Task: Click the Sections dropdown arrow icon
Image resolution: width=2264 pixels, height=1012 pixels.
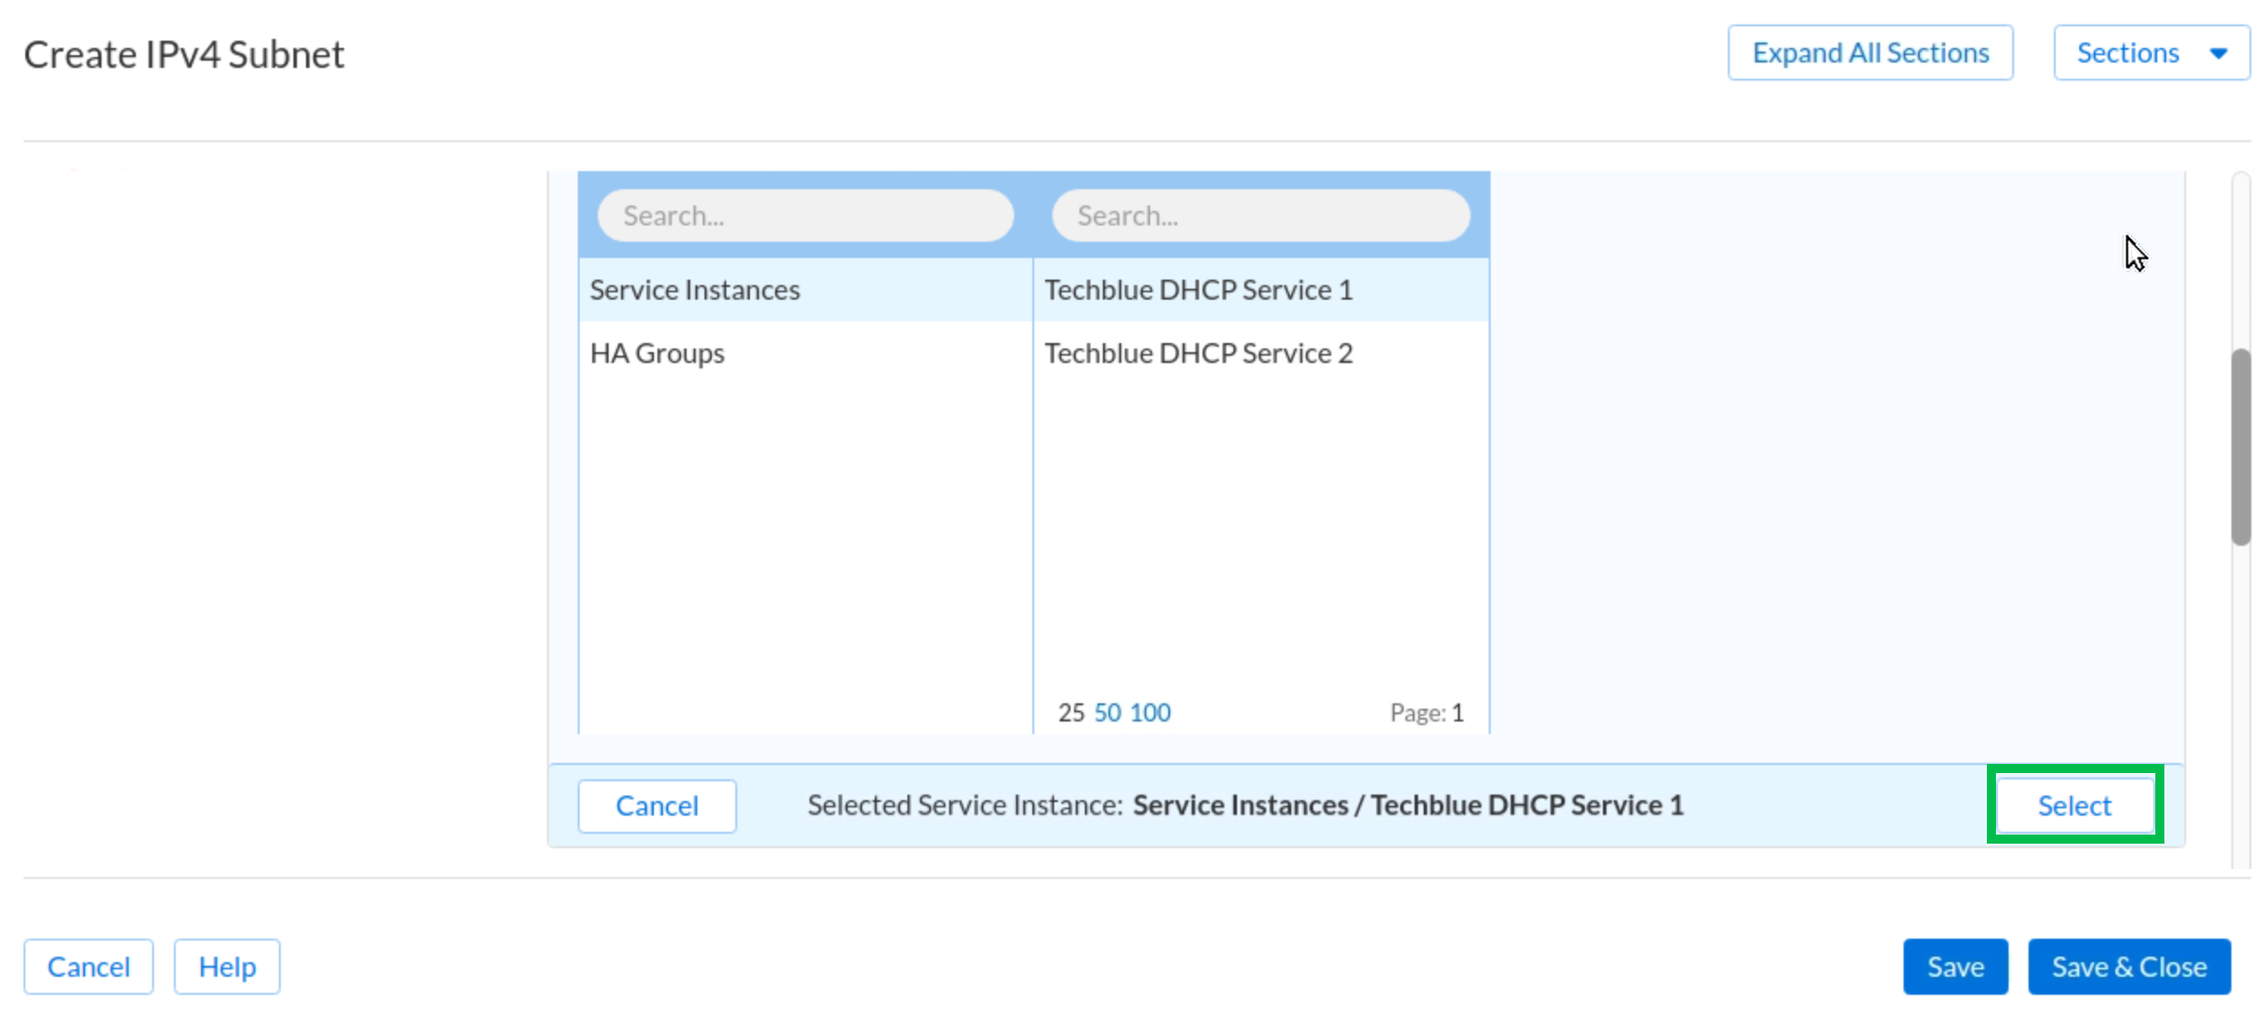Action: (2218, 53)
